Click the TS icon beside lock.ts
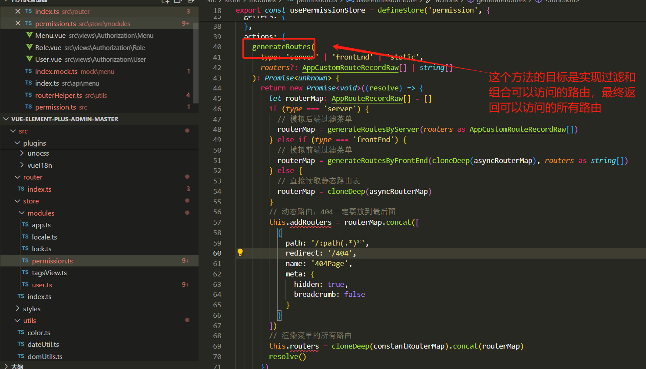646x369 pixels. point(25,249)
